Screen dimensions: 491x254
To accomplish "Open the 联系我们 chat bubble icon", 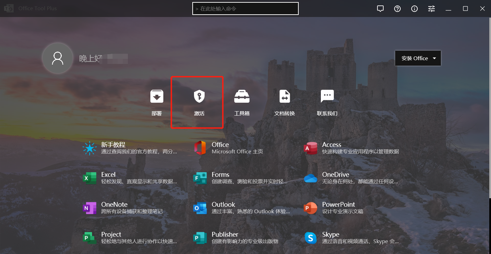I will pos(327,96).
